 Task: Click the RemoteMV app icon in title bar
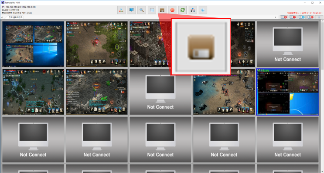(3, 3)
